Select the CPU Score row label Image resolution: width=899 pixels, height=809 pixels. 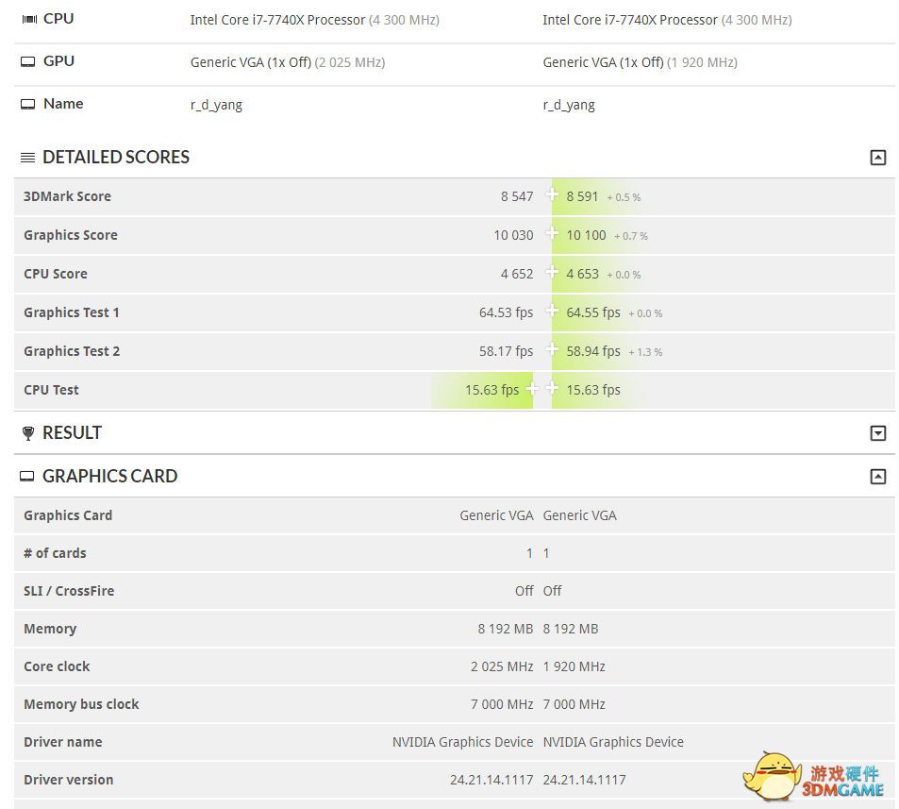click(x=56, y=274)
